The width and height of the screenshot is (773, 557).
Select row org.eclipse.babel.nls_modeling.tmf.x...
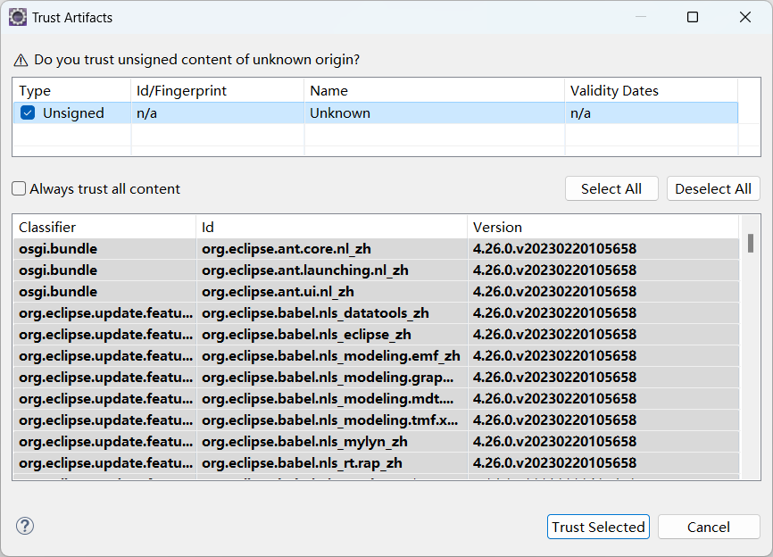[376, 420]
